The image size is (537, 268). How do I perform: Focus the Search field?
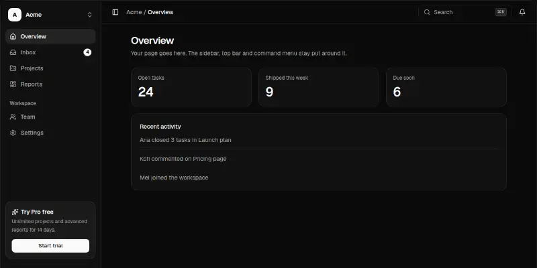(x=465, y=12)
